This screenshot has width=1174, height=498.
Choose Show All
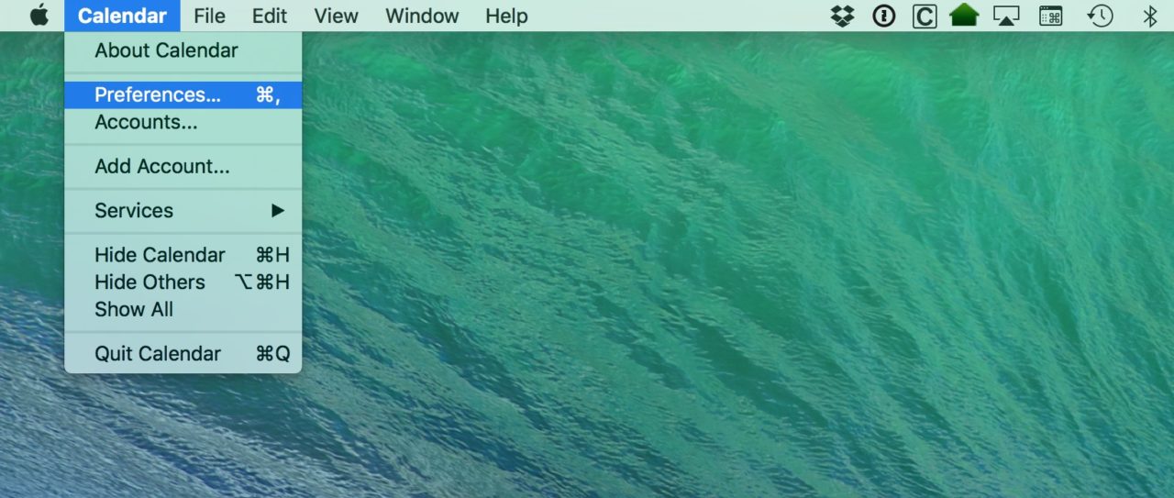point(183,309)
